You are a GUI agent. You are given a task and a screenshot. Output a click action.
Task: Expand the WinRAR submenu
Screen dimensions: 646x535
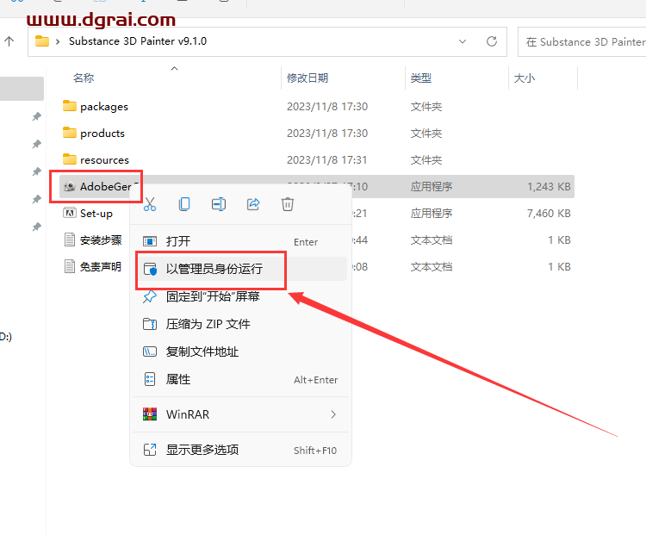click(240, 414)
